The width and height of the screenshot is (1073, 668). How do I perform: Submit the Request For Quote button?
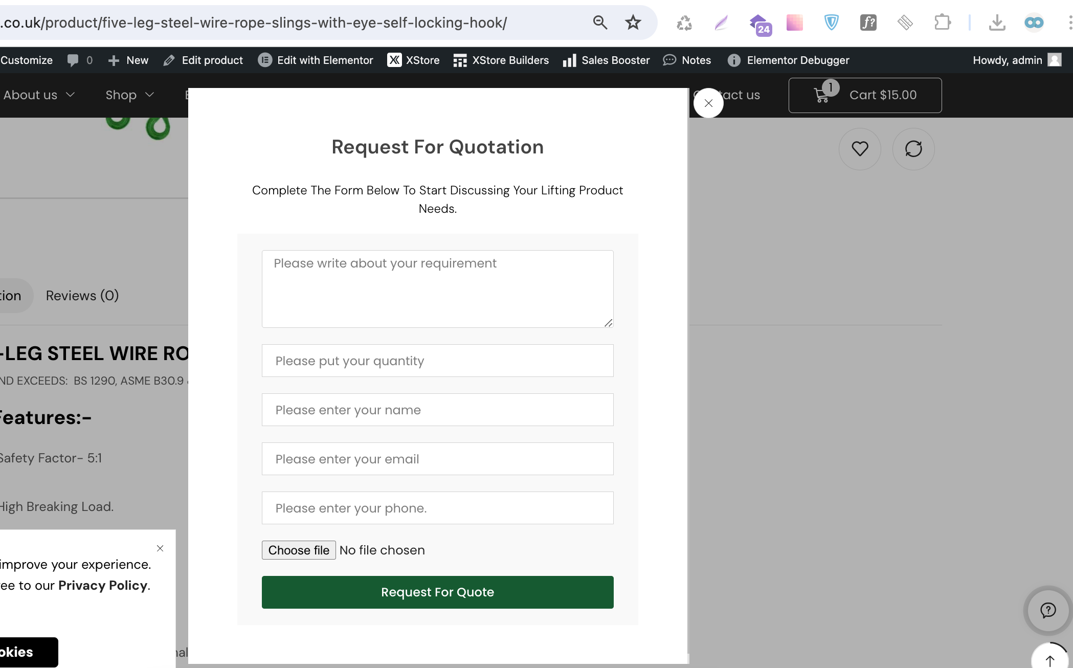[437, 592]
